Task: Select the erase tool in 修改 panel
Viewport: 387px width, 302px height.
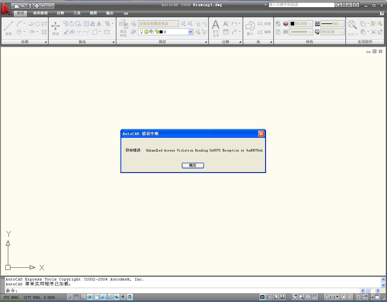Action: 66,32
